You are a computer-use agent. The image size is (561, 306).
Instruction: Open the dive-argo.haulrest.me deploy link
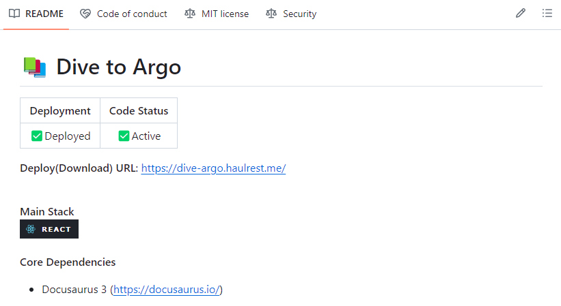(213, 168)
